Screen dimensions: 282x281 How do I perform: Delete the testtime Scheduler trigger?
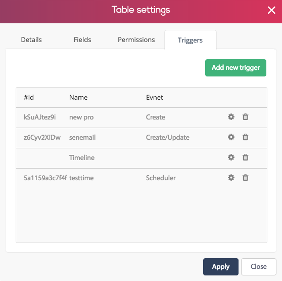[245, 178]
